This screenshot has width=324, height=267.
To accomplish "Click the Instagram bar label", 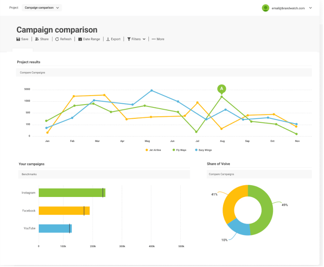I will (x=28, y=193).
